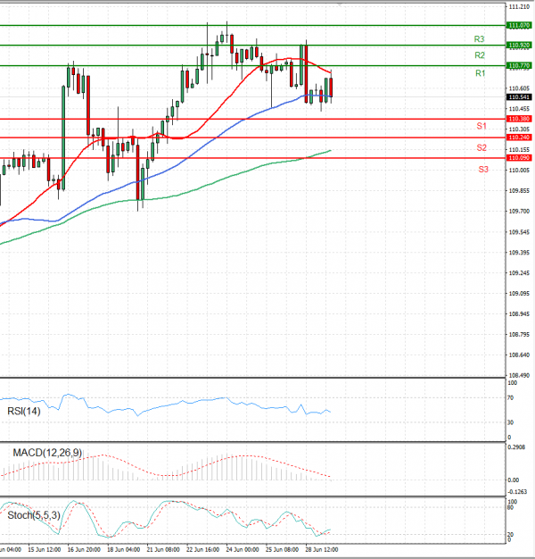This screenshot has height=559, width=535.
Task: Click the 0.2908 MACD axis value
Action: (516, 447)
